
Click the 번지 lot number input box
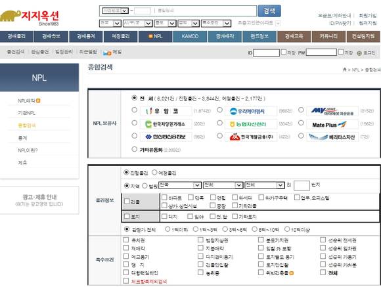(302, 185)
